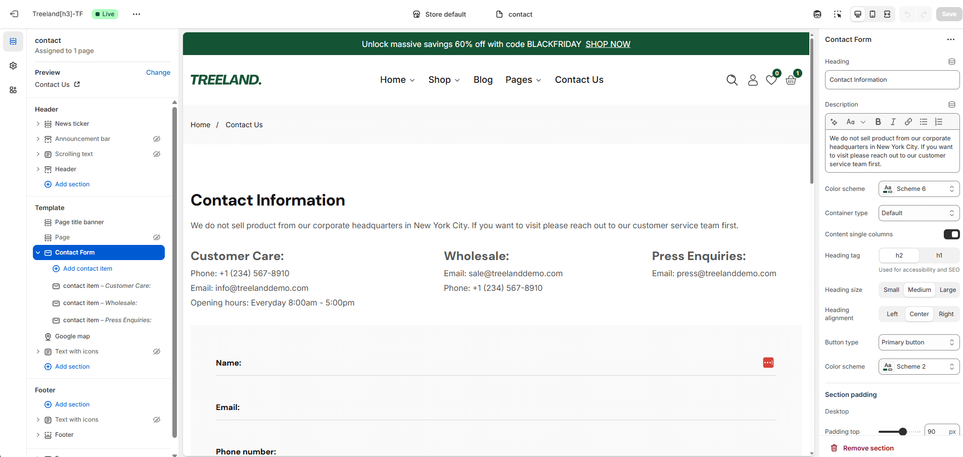
Task: Click the exit editor back arrow icon
Action: pyautogui.click(x=14, y=14)
